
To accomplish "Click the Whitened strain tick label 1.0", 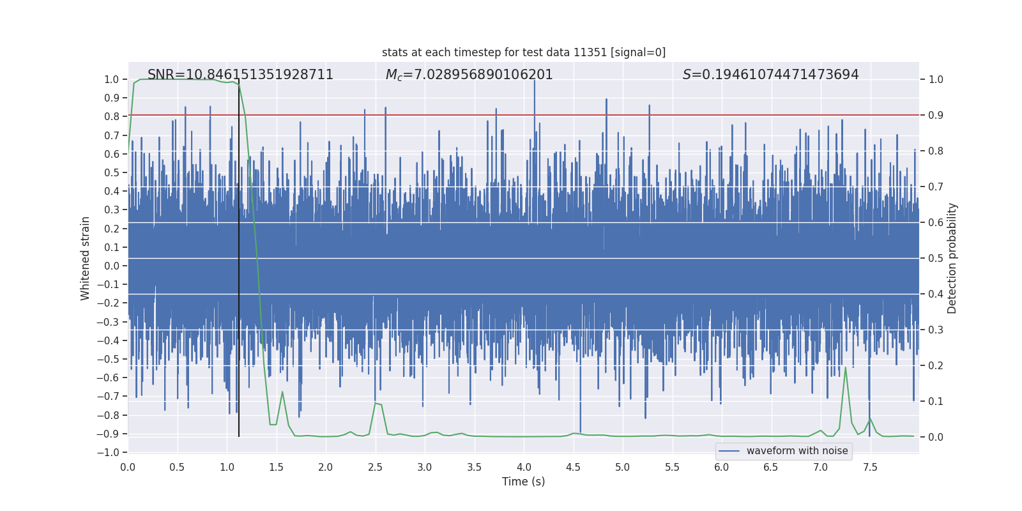I will 112,79.
